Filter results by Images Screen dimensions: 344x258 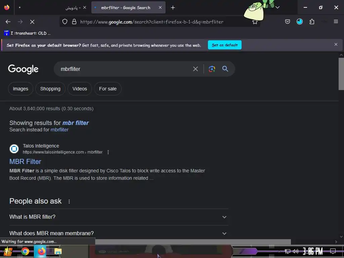pyautogui.click(x=20, y=89)
